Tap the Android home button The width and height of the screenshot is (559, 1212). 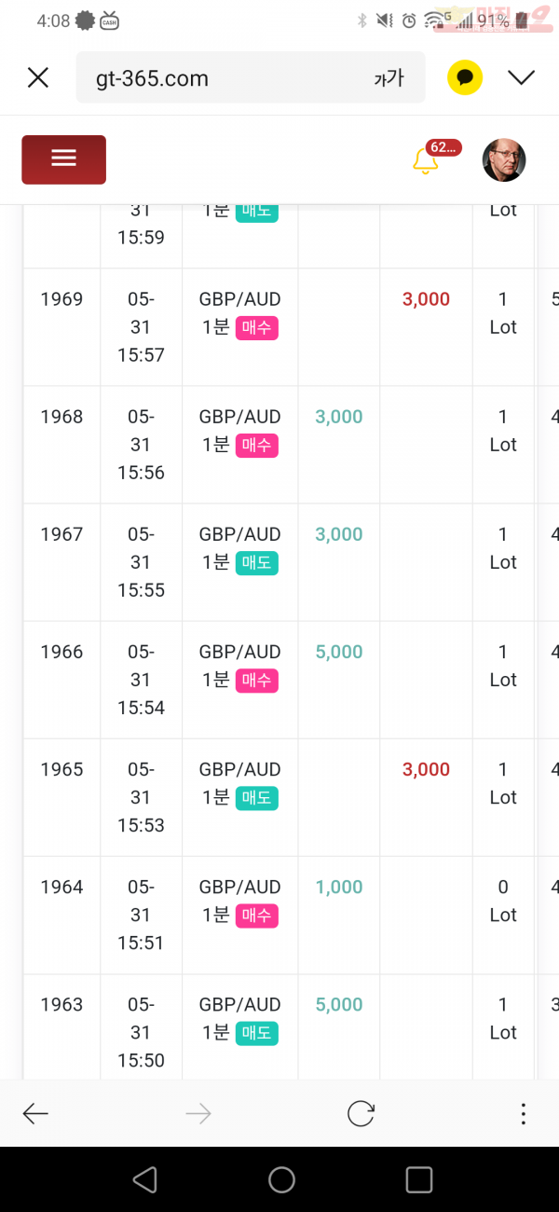tap(281, 1179)
